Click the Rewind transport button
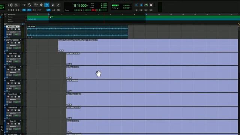 tap(141, 10)
